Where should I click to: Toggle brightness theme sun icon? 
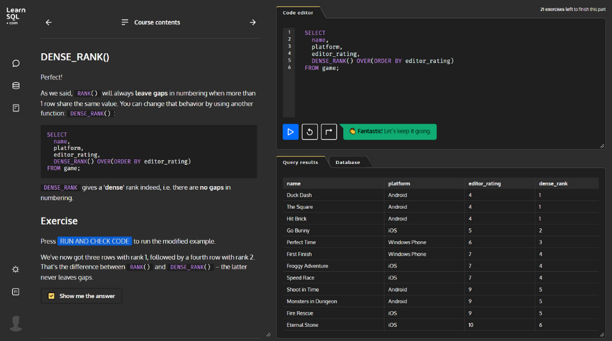coord(16,269)
